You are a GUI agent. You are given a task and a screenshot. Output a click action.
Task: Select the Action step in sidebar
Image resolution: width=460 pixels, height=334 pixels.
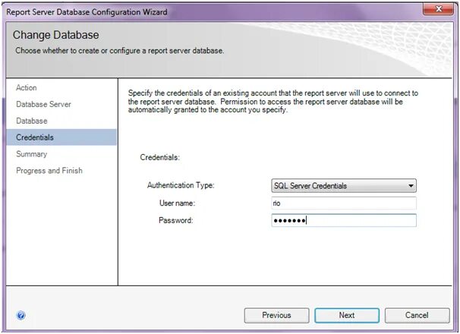point(27,88)
